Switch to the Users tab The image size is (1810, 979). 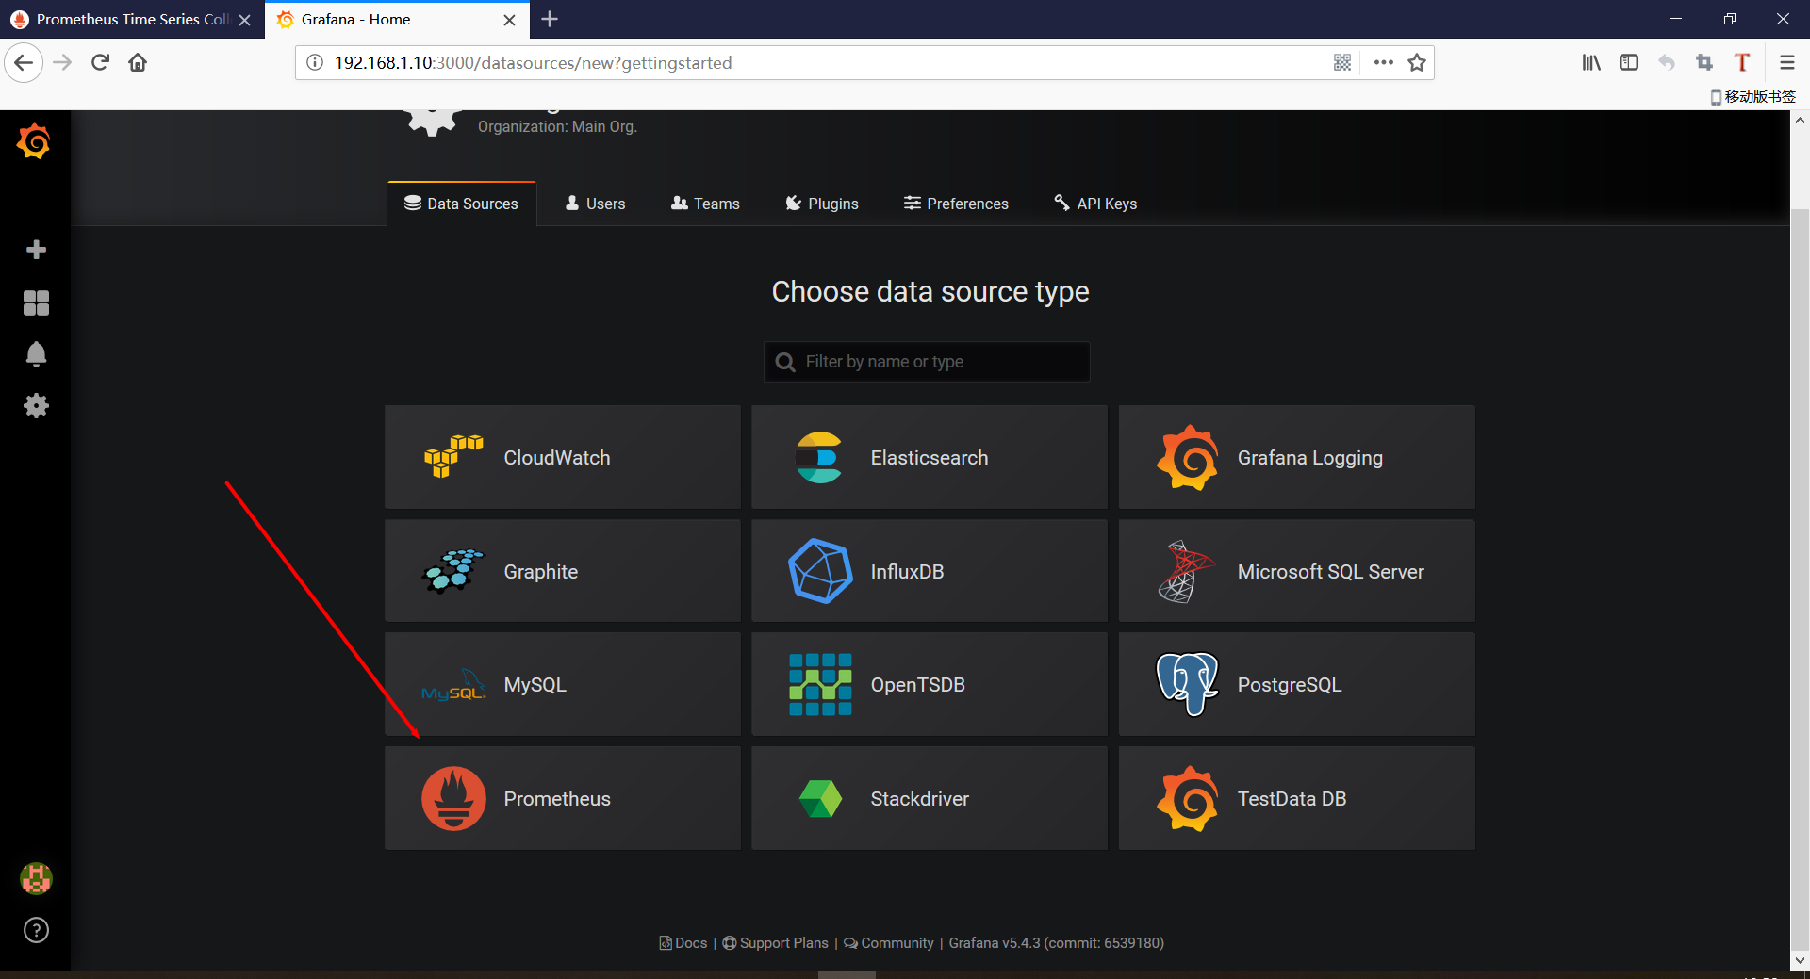click(x=595, y=204)
